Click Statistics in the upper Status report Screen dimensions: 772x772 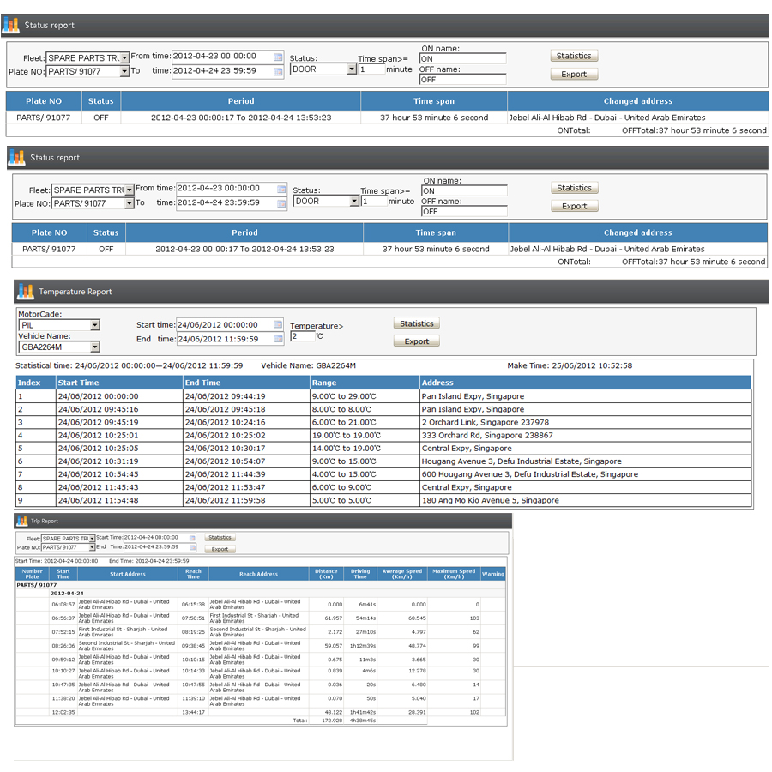574,56
